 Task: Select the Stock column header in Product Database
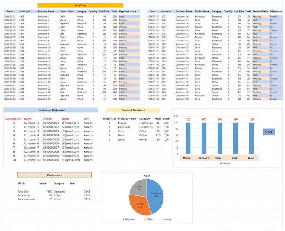coord(166,119)
